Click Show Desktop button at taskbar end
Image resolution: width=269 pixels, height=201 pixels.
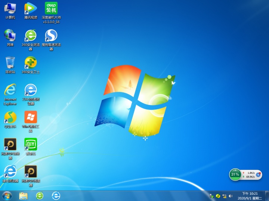267,196
